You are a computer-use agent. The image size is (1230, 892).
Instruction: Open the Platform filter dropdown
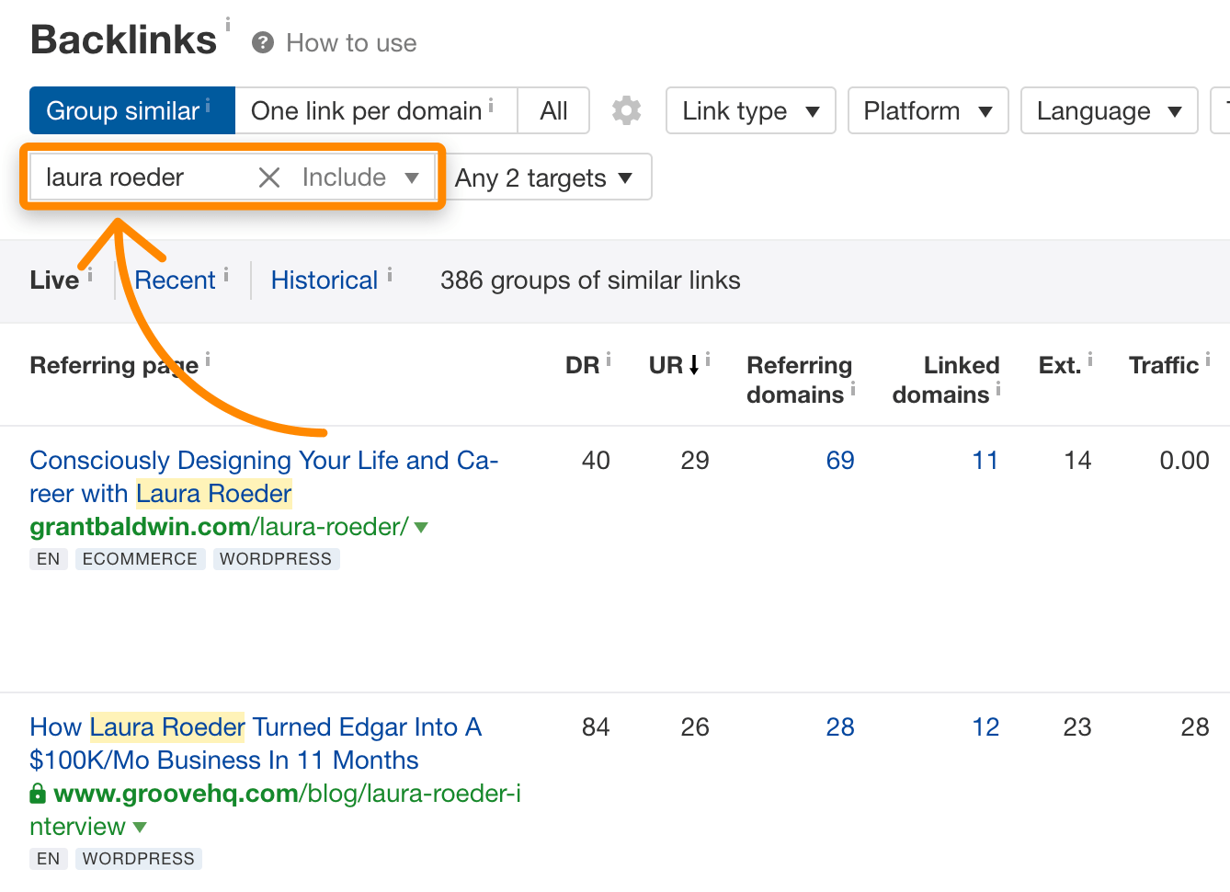(x=928, y=110)
